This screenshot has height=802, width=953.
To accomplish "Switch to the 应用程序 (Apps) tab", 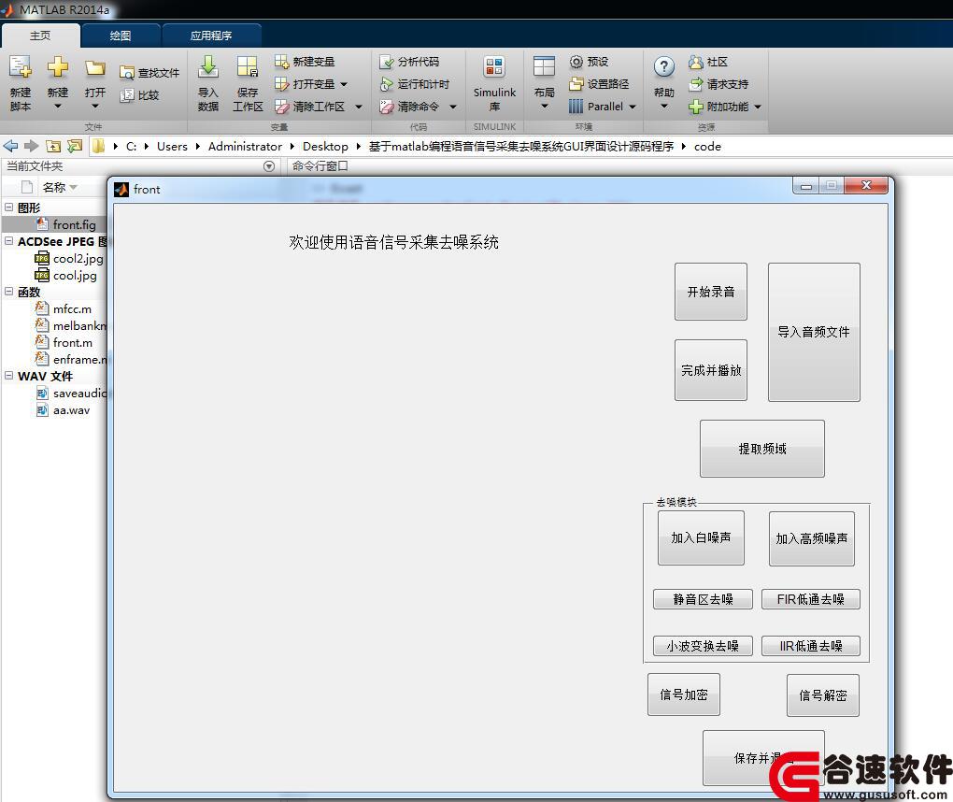I will 211,36.
